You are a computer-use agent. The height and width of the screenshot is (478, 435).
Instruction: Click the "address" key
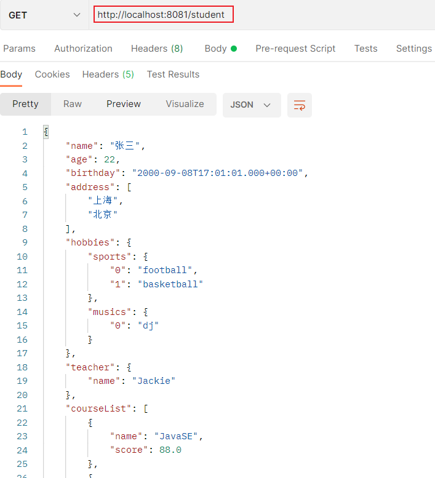[x=90, y=187]
